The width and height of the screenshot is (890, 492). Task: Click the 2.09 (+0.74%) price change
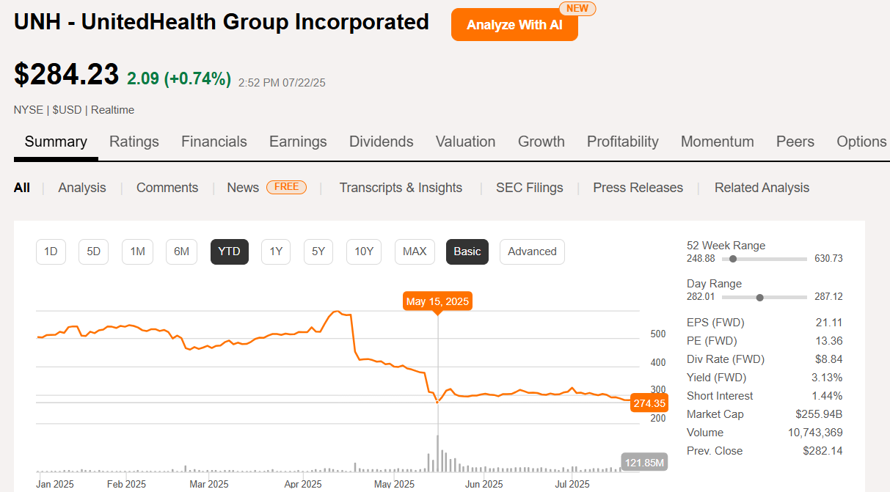pos(179,78)
